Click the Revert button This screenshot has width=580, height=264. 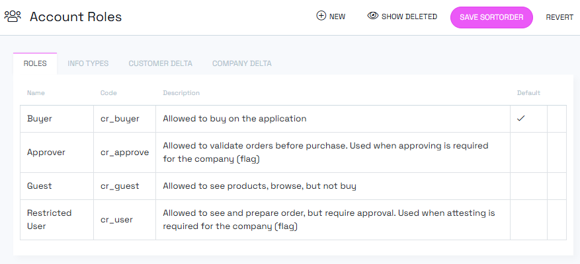point(559,17)
